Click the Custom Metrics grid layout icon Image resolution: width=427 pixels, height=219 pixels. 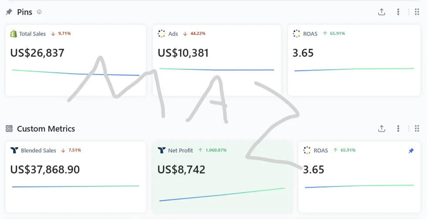tap(417, 128)
